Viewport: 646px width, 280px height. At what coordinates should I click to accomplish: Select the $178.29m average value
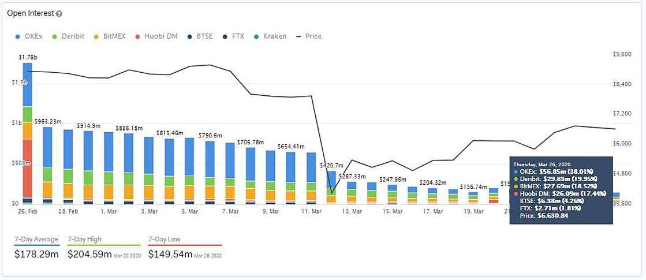tap(37, 254)
